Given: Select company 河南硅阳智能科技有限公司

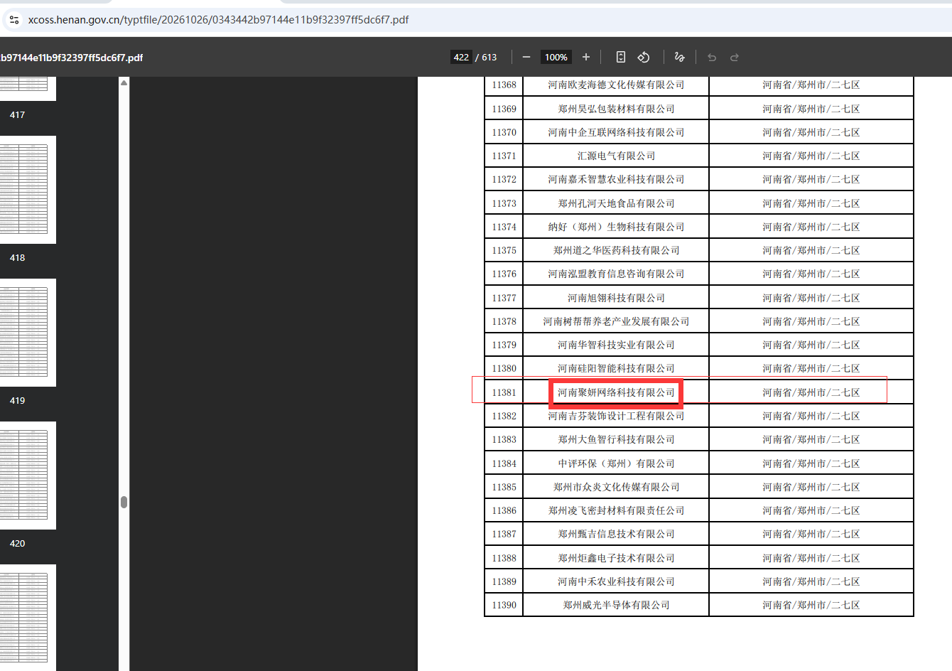Looking at the screenshot, I should (616, 368).
